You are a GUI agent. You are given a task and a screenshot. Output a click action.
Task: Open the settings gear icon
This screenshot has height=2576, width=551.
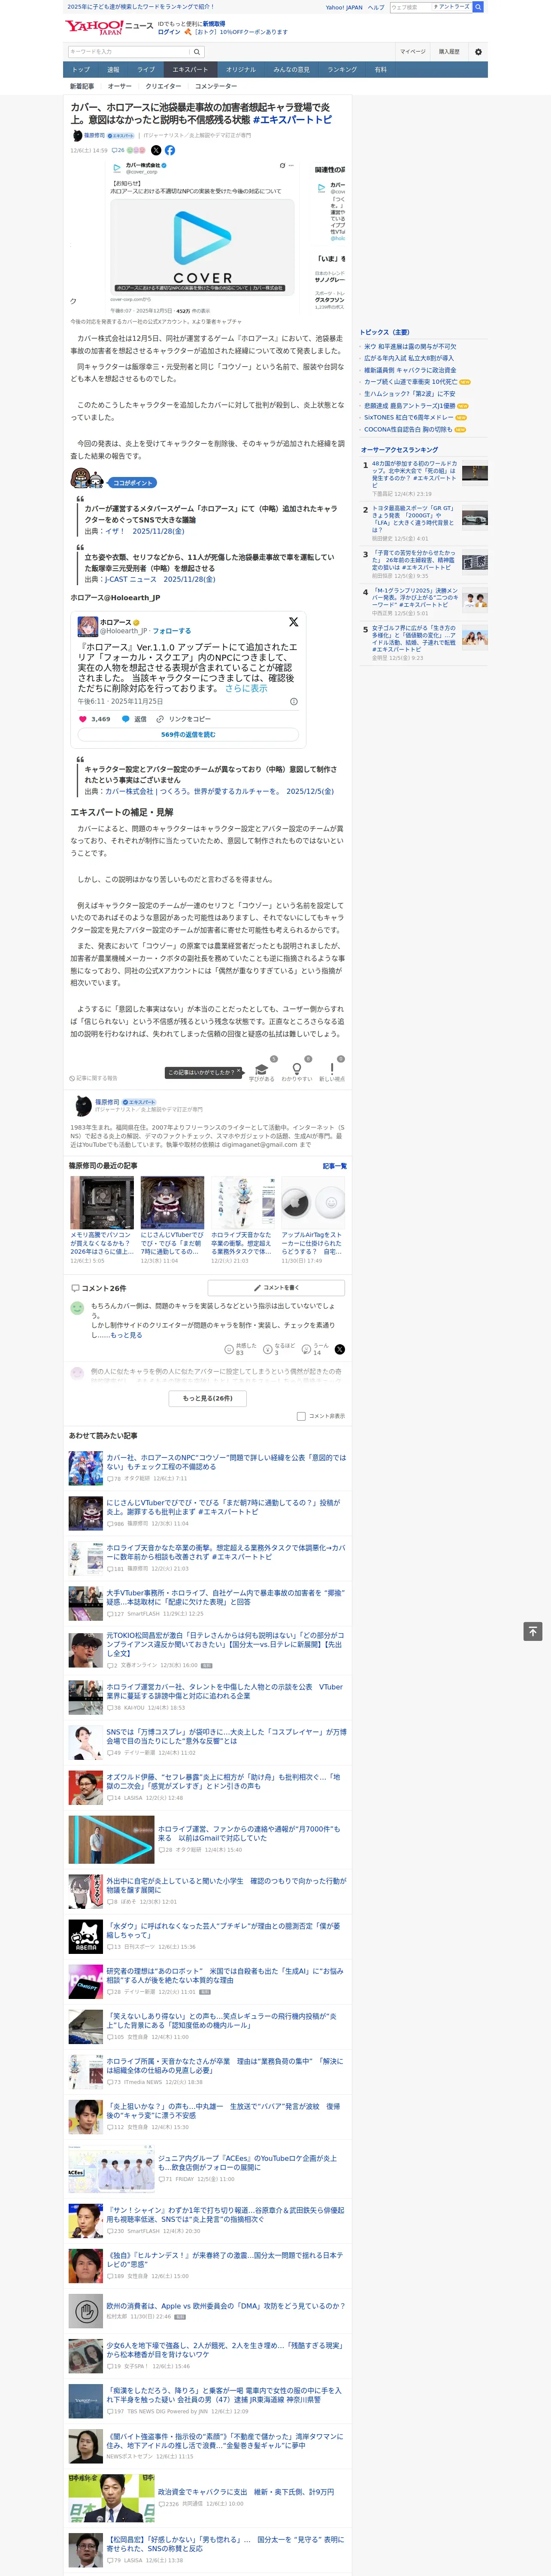click(x=478, y=52)
